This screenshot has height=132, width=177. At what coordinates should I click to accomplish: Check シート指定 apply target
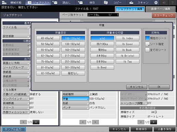tap(147, 44)
